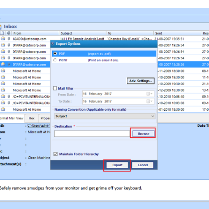This screenshot has height=209, width=209.
Task: Click the attachment column header icon
Action: [9, 33]
